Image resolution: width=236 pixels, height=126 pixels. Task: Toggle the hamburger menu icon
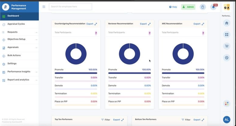click(x=44, y=7)
